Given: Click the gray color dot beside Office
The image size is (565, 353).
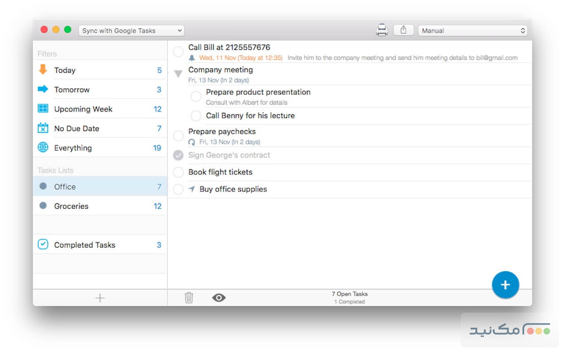Looking at the screenshot, I should click(43, 186).
